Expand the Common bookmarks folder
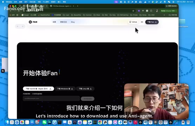Viewport: 195px width, 126px height. [x=87, y=15]
